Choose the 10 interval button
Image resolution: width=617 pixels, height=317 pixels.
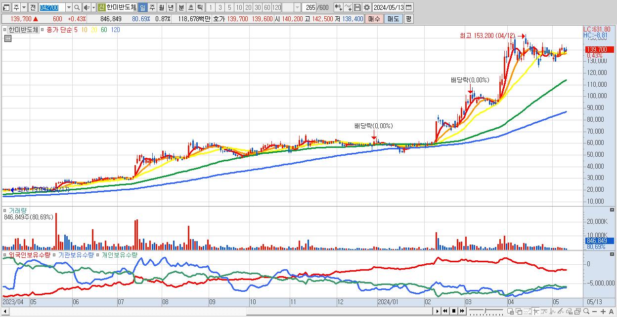click(x=239, y=7)
